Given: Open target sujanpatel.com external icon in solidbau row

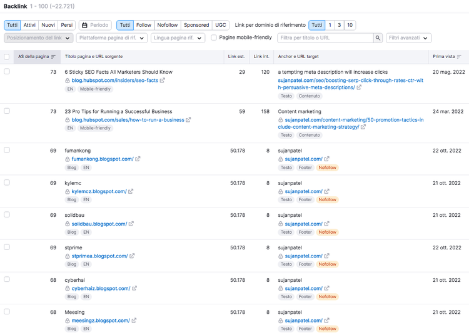Looking at the screenshot, I should point(326,224).
